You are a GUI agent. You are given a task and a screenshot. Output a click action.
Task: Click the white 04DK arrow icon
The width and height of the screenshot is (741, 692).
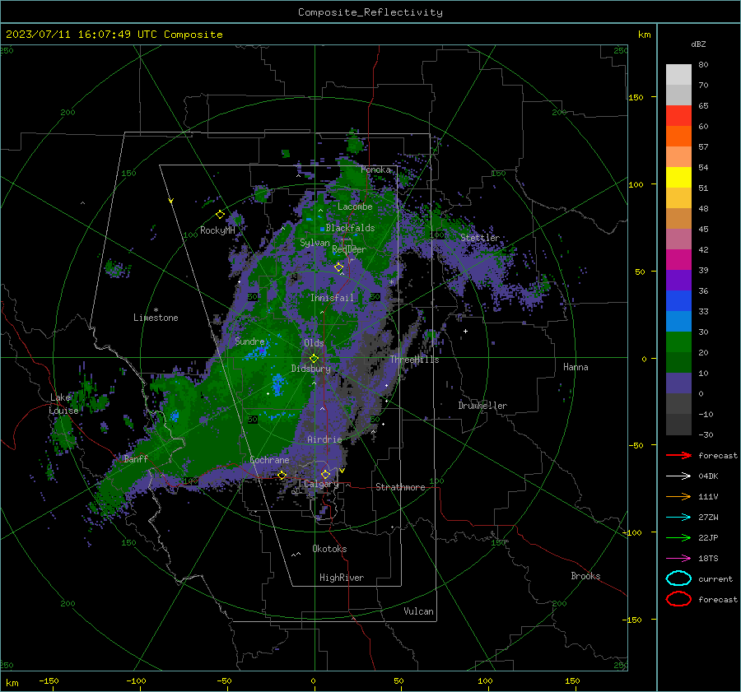click(x=678, y=476)
